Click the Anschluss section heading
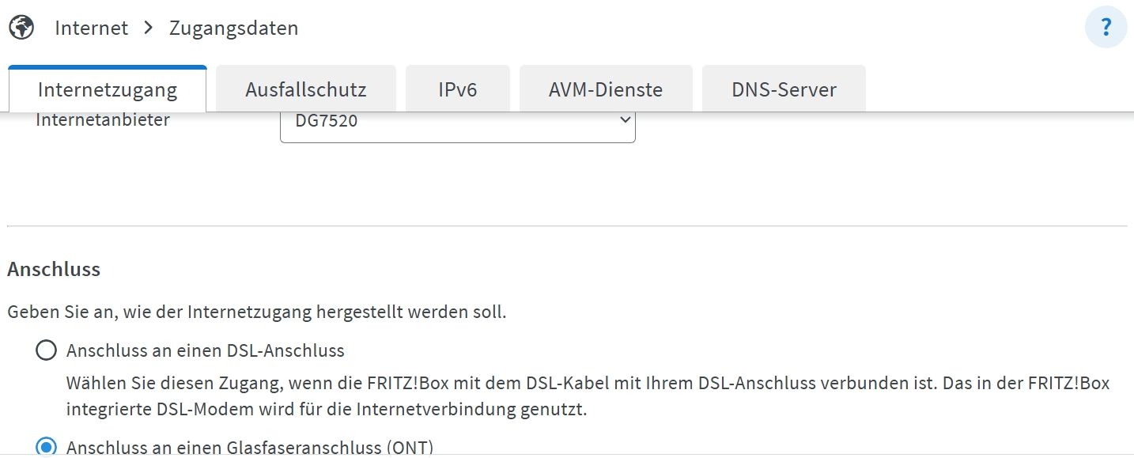Screen dimensions: 1134x458 [x=54, y=269]
